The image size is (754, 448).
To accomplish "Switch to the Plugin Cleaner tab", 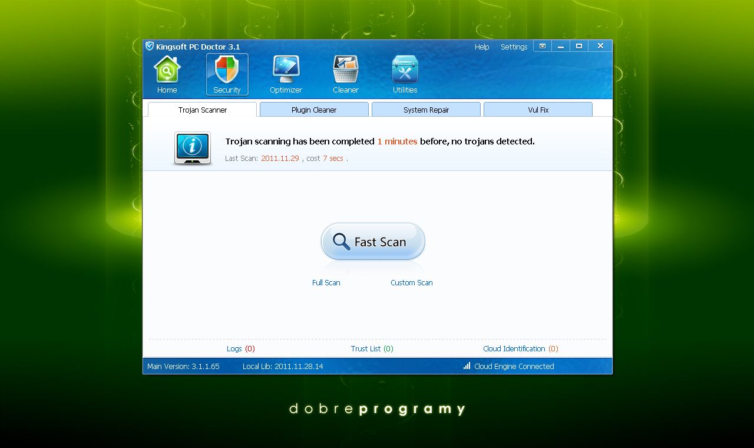I will (314, 110).
